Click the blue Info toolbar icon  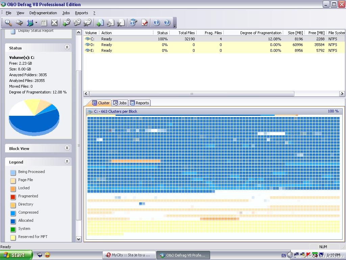click(x=156, y=23)
